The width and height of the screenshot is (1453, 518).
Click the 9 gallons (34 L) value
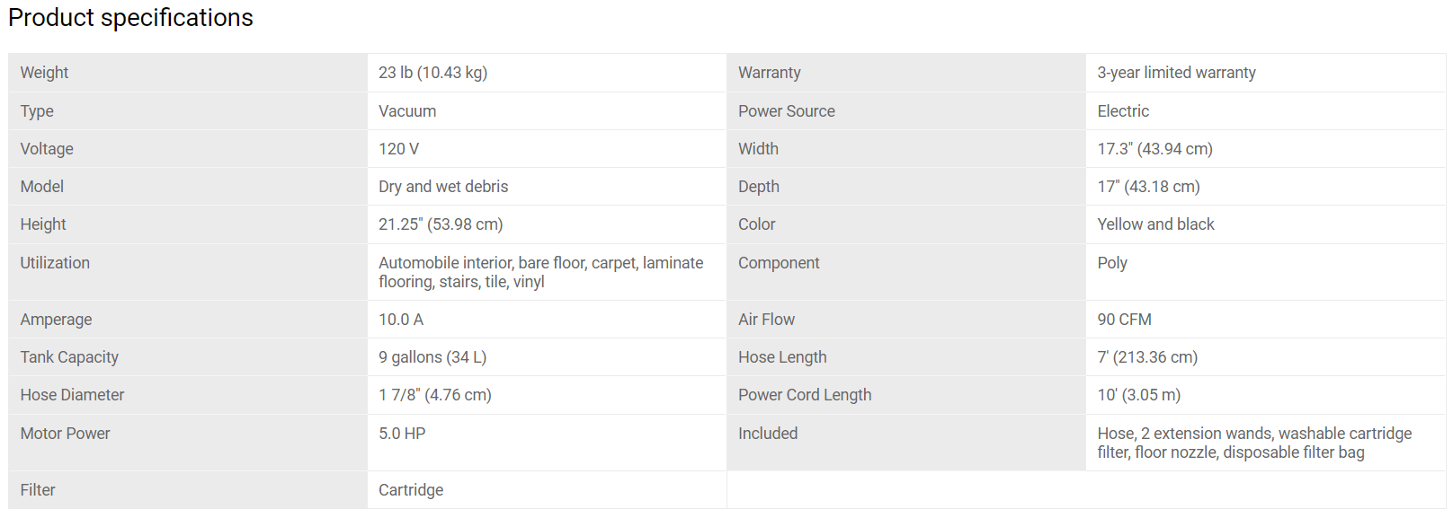432,357
